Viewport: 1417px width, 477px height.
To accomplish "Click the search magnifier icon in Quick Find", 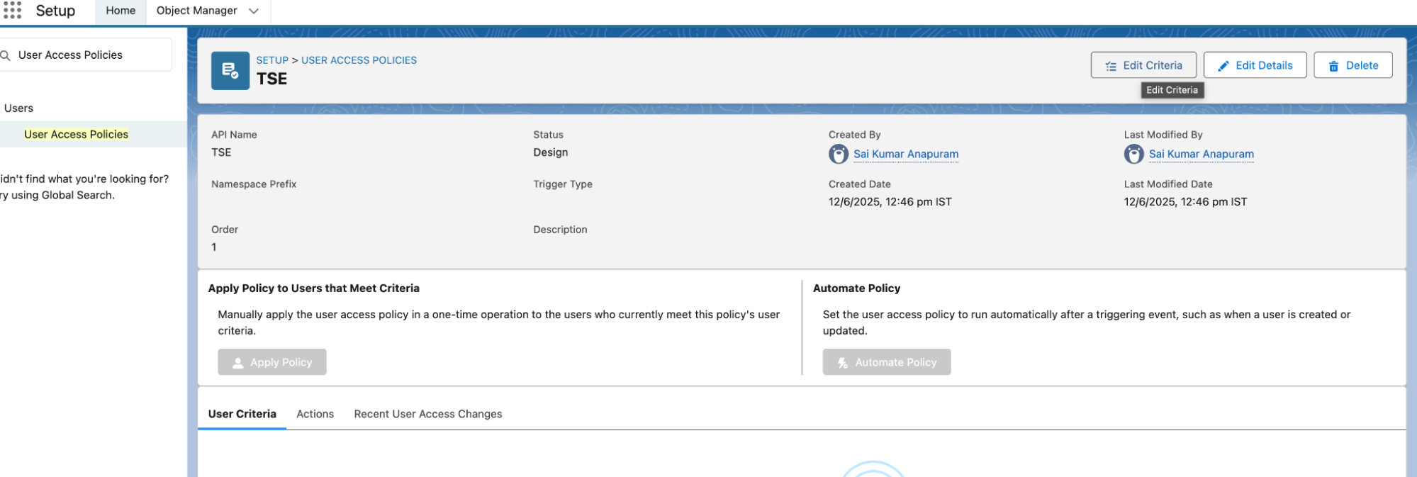I will pos(5,55).
